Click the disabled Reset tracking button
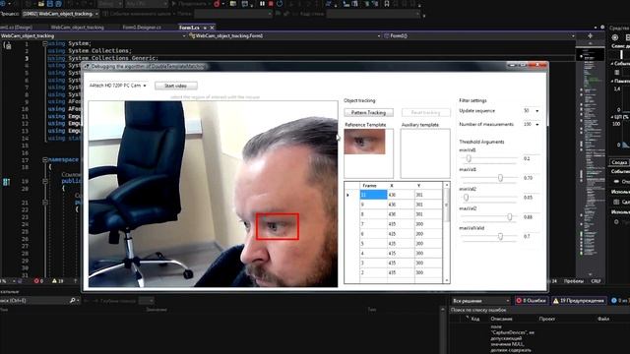This screenshot has width=630, height=354. tap(425, 113)
